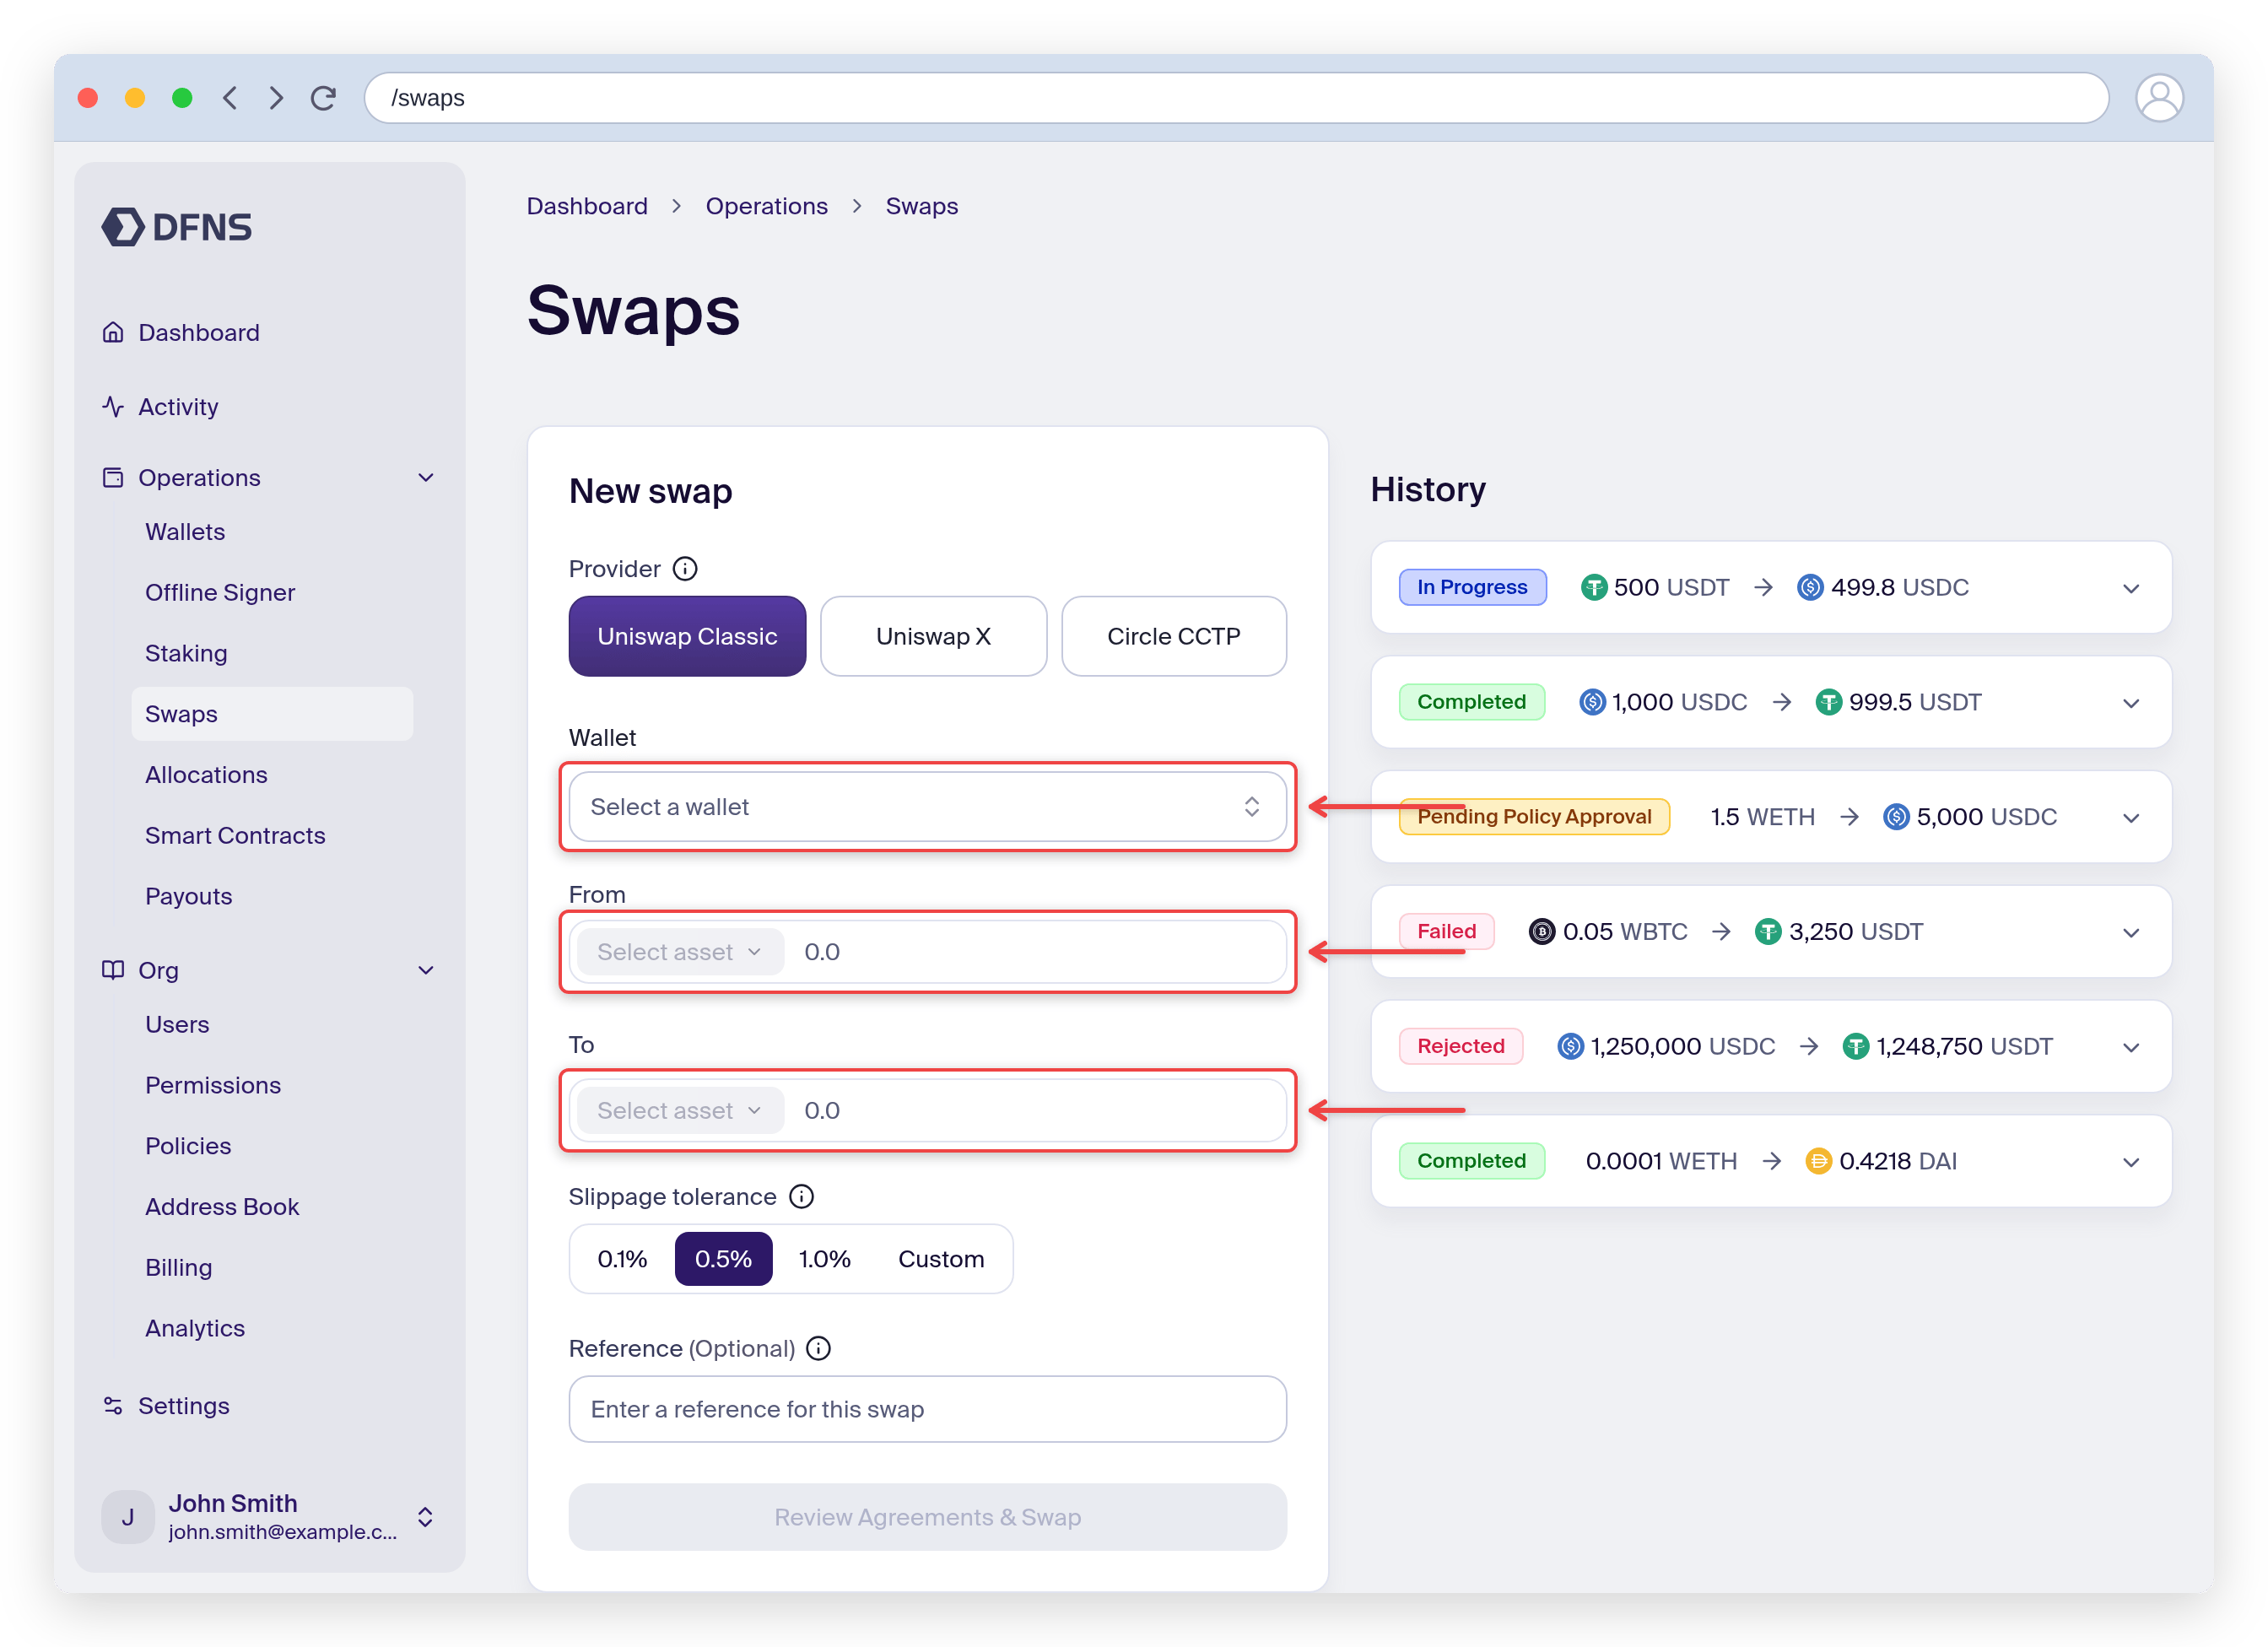2268x1647 pixels.
Task: Open Wallets in the sidebar
Action: tap(185, 532)
